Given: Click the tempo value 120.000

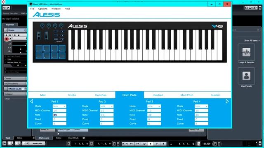Looking at the screenshot, I should coord(206,143).
